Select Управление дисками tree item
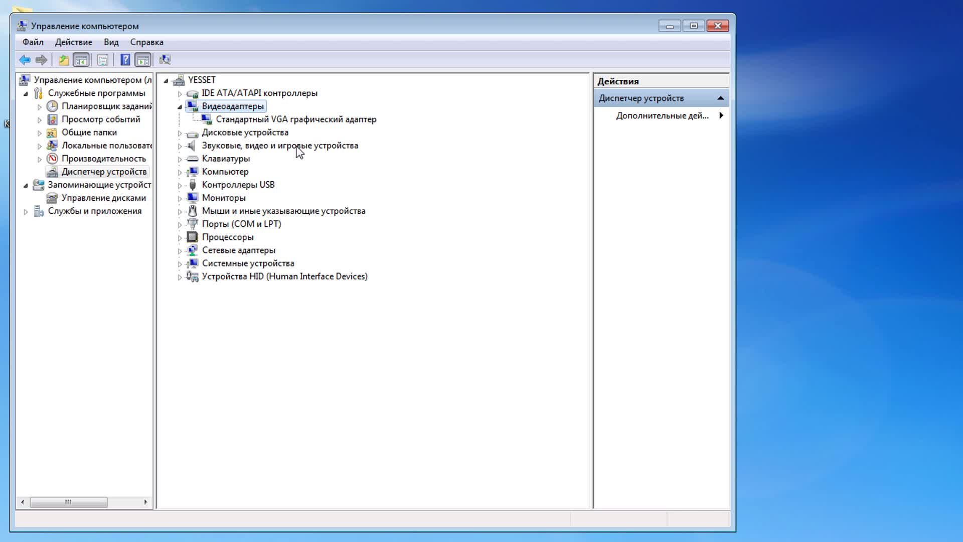The image size is (963, 542). click(x=104, y=198)
